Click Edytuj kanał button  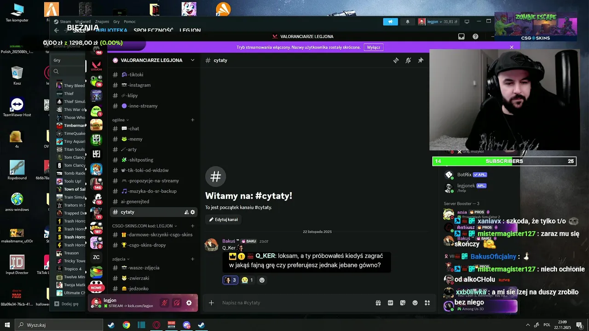223,220
